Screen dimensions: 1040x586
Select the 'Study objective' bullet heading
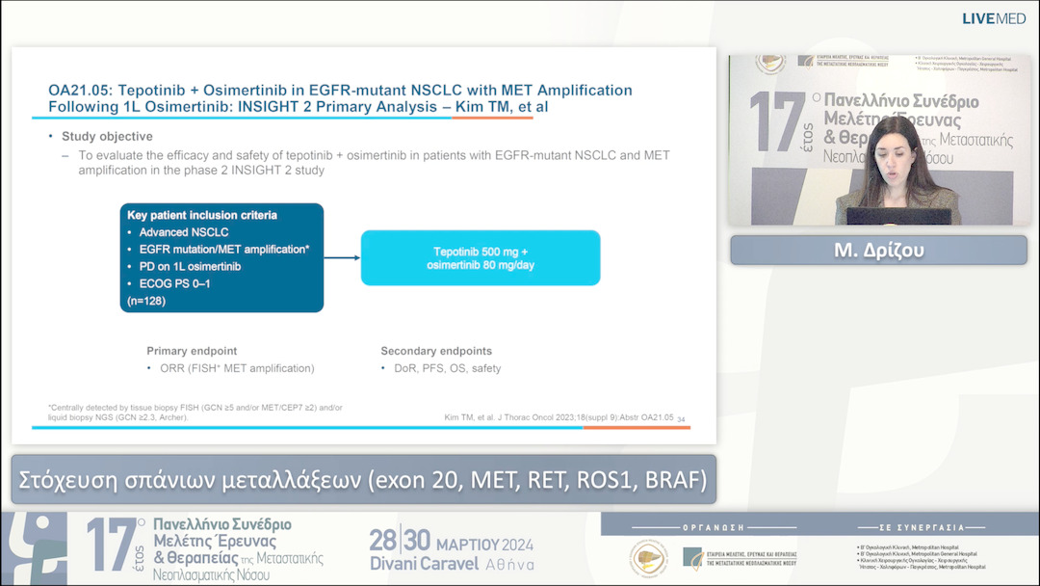pos(107,136)
